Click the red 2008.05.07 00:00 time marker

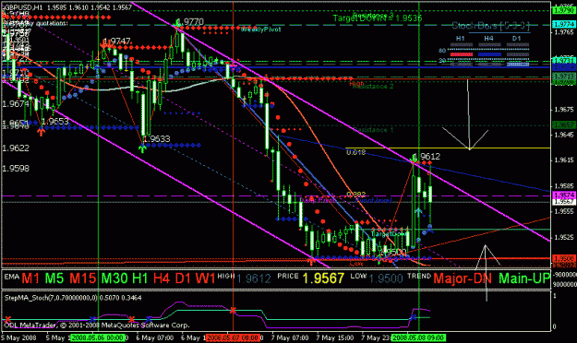233,337
